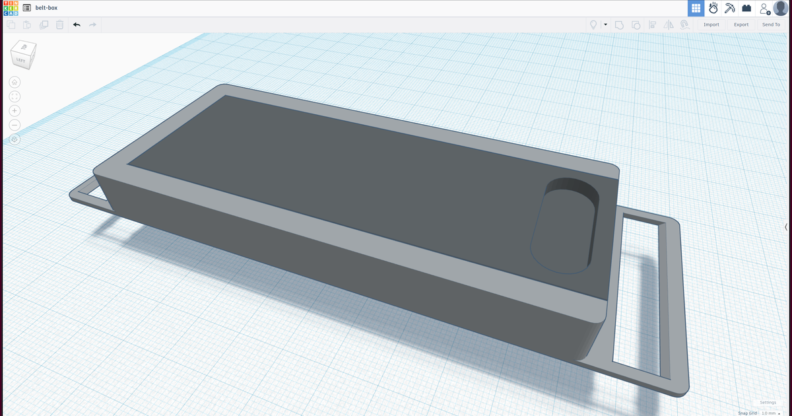Select the Copy icon in the toolbar
Screen dimensions: 792x416
coord(11,24)
